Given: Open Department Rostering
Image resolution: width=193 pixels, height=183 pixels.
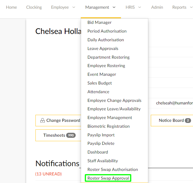Looking at the screenshot, I should 108,57.
